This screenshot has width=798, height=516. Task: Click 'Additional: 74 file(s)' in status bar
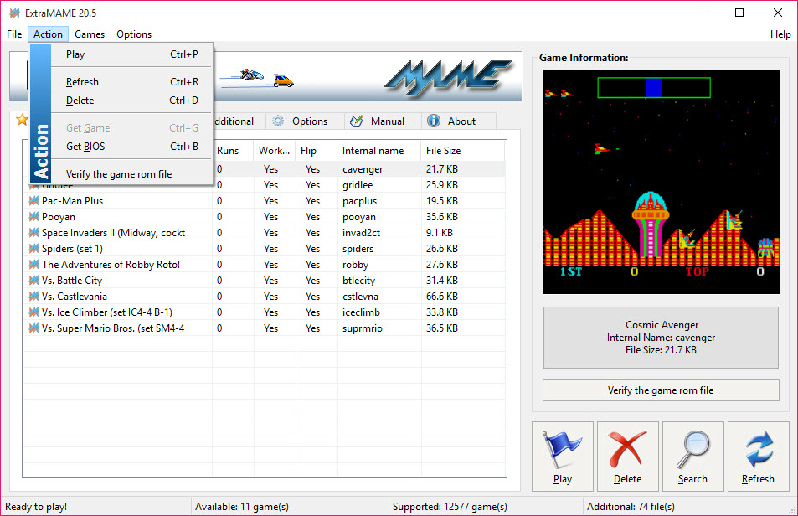(631, 507)
